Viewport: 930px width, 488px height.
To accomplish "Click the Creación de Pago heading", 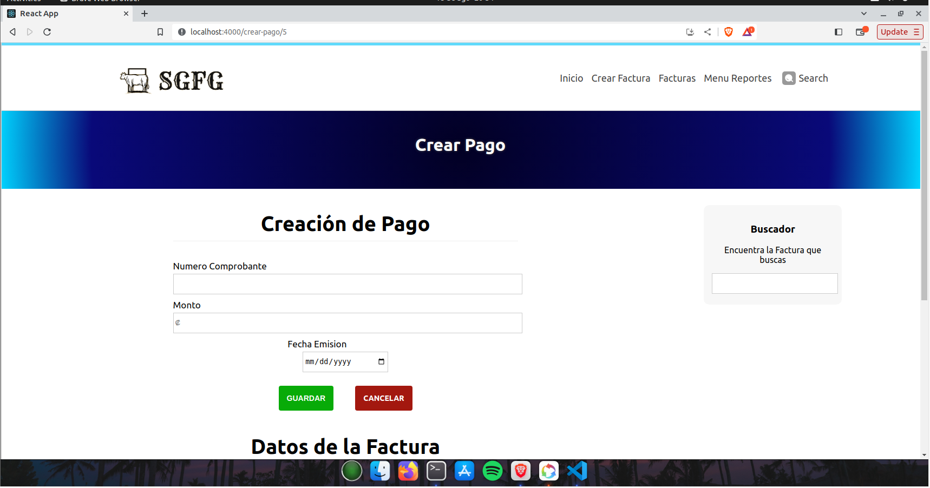I will (x=345, y=224).
